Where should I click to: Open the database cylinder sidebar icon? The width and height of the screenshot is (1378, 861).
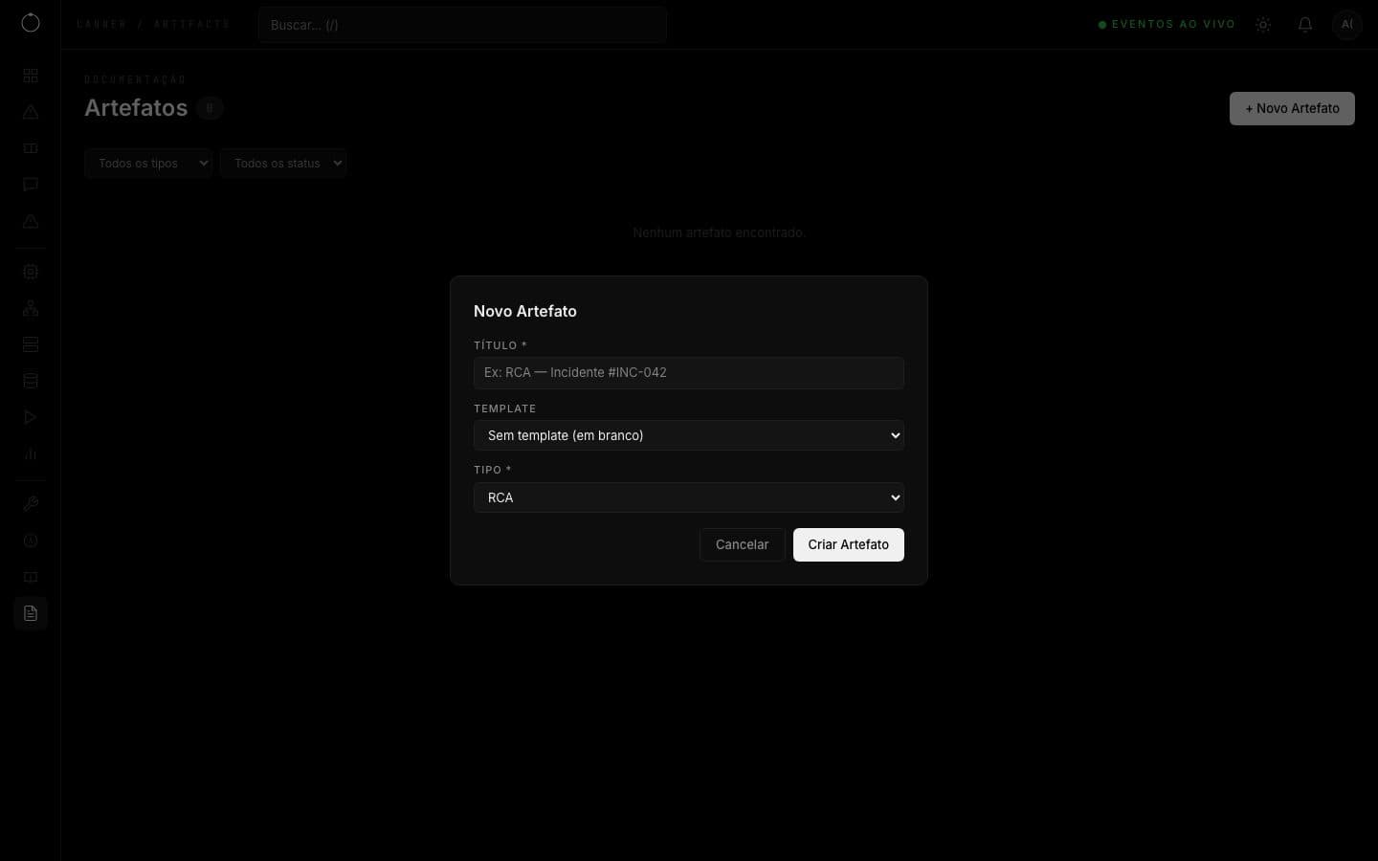(x=31, y=381)
